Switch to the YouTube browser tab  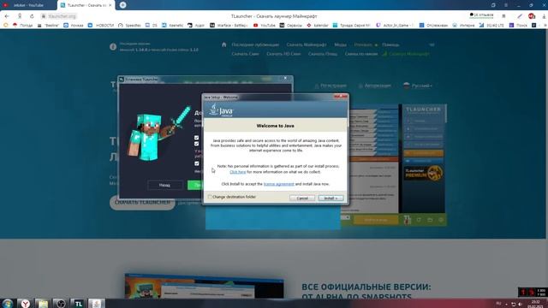click(28, 5)
